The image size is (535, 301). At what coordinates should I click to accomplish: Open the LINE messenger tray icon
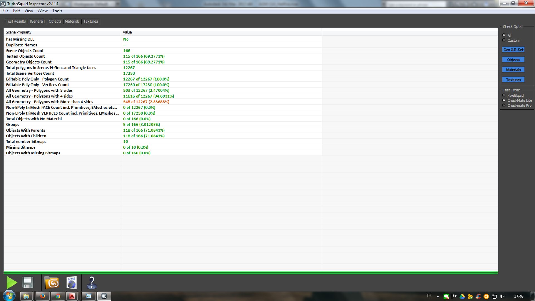[446, 297]
